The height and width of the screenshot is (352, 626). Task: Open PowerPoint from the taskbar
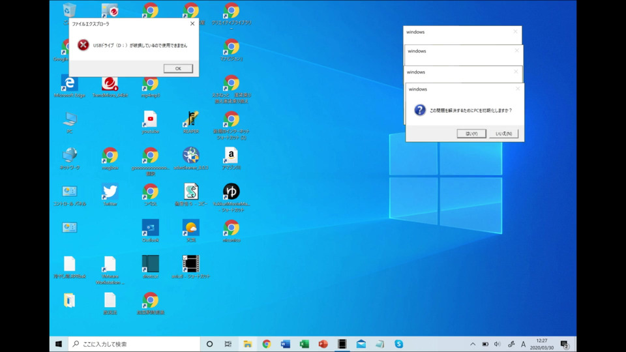click(323, 344)
